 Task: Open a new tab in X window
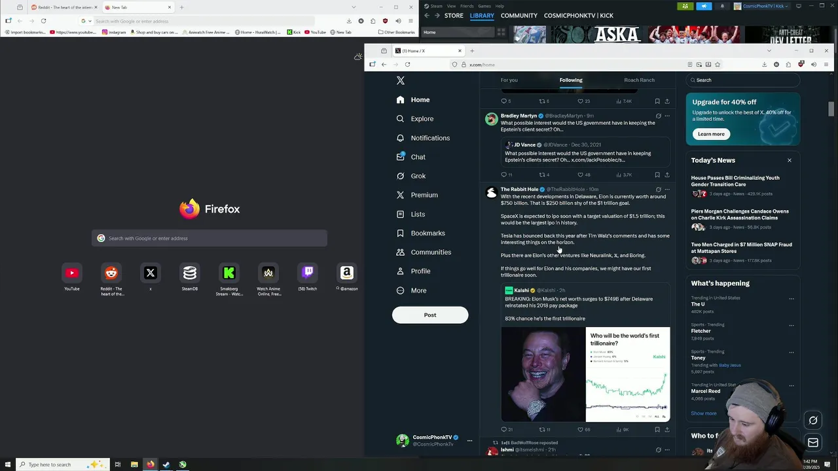[x=472, y=50]
